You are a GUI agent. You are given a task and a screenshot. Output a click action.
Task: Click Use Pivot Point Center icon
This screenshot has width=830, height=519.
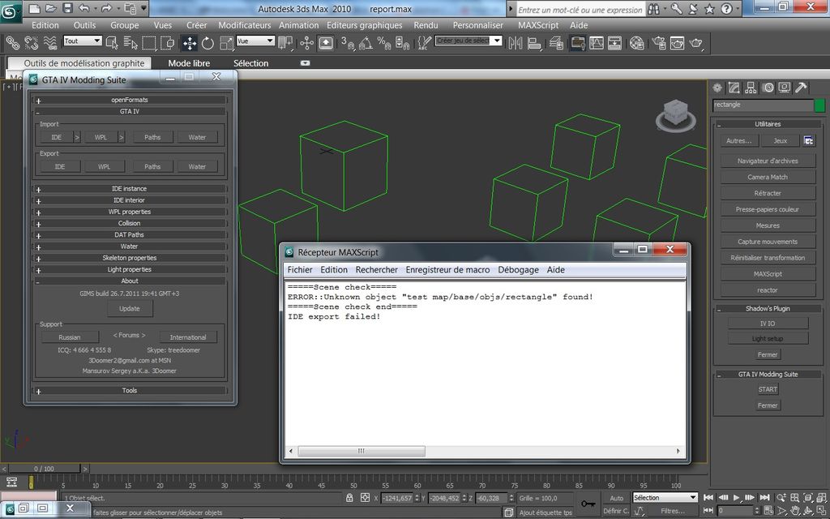click(x=285, y=43)
